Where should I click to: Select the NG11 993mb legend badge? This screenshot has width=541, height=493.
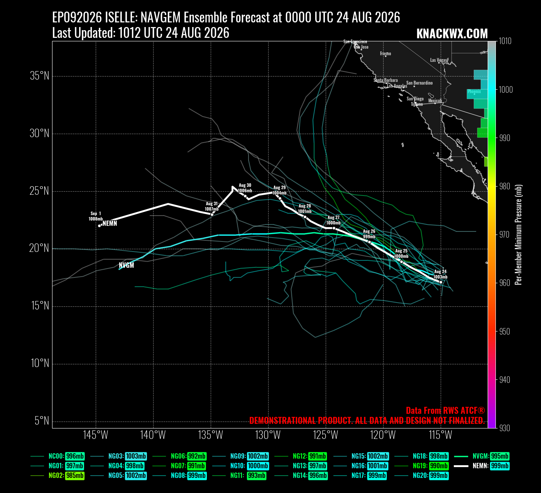pos(256,476)
